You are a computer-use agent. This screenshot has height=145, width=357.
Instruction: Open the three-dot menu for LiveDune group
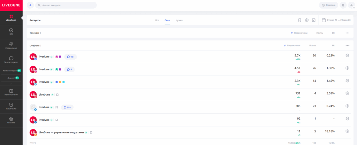pos(347,46)
